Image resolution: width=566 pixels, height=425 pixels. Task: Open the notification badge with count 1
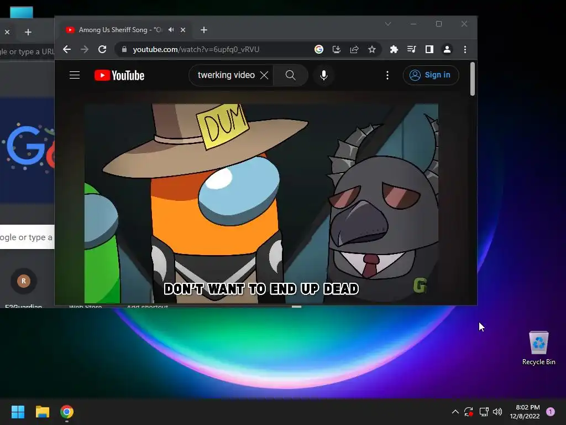[x=551, y=412]
